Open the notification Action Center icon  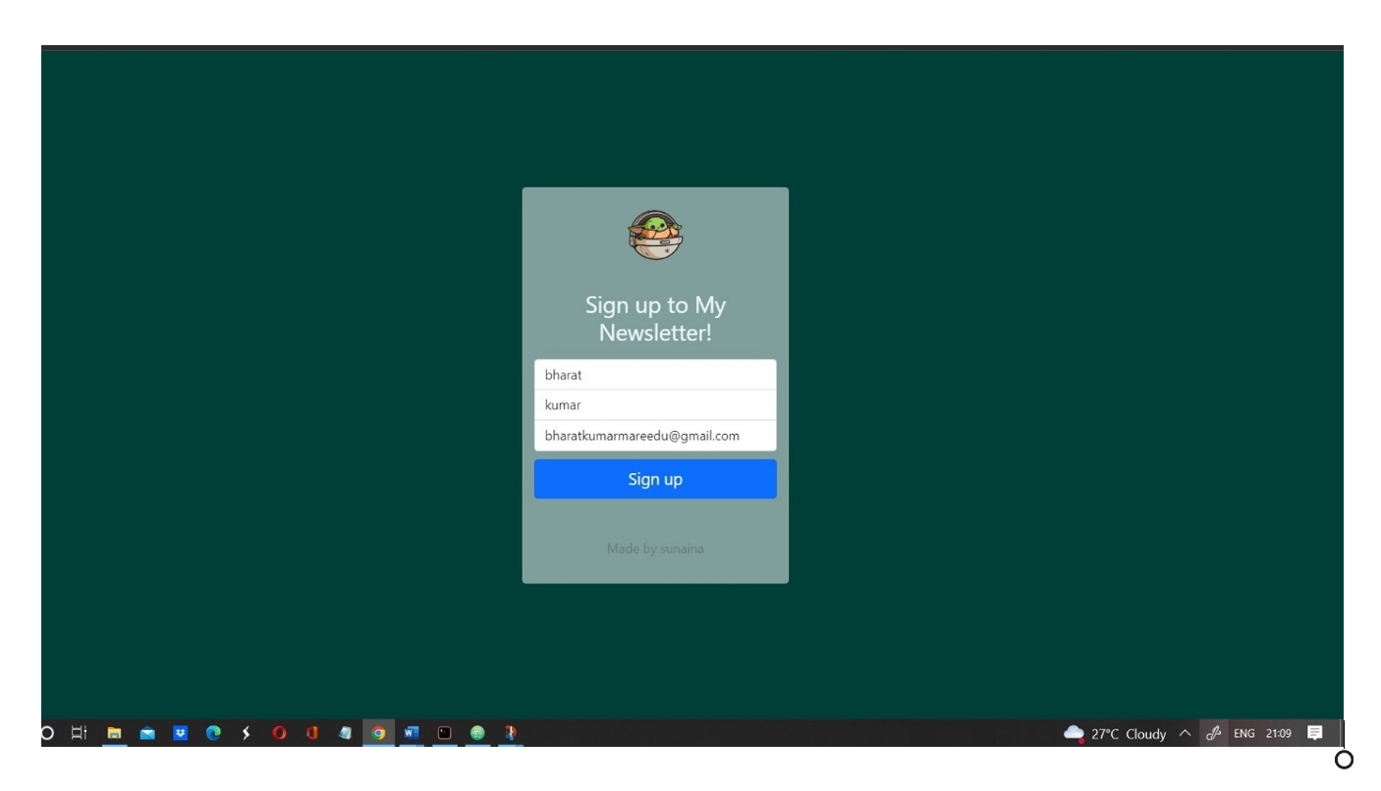(x=1315, y=733)
